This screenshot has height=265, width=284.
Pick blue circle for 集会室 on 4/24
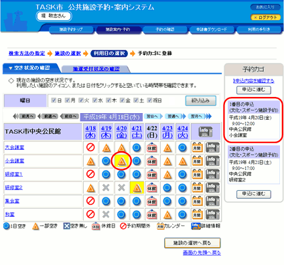(x=182, y=201)
